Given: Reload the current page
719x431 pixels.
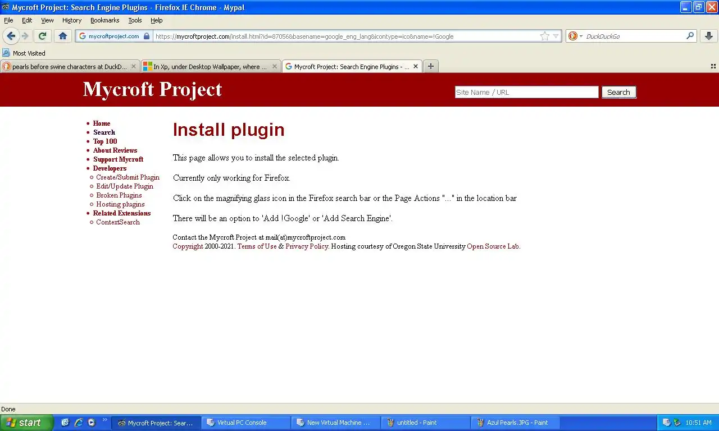Looking at the screenshot, I should point(42,36).
